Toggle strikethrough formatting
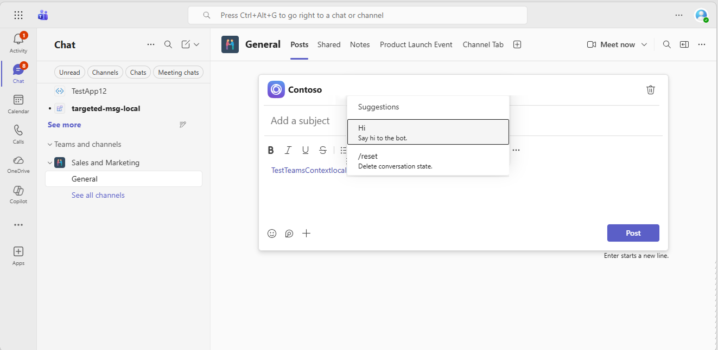Screen dimensions: 718x350 pos(323,150)
